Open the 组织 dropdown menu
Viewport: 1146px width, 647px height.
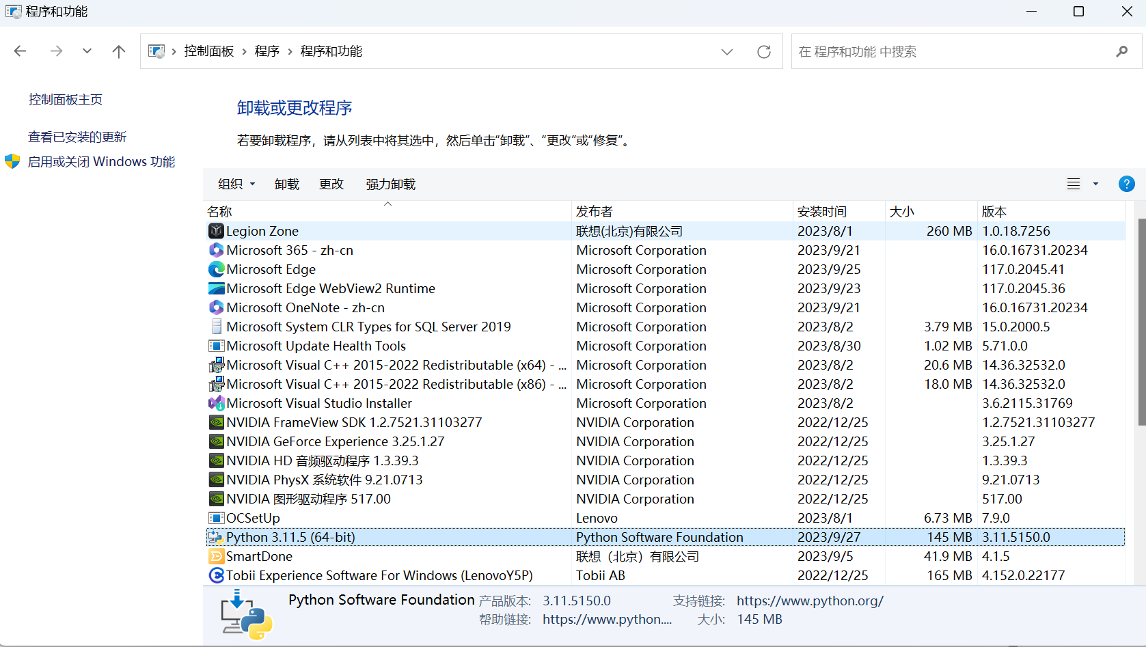[236, 184]
